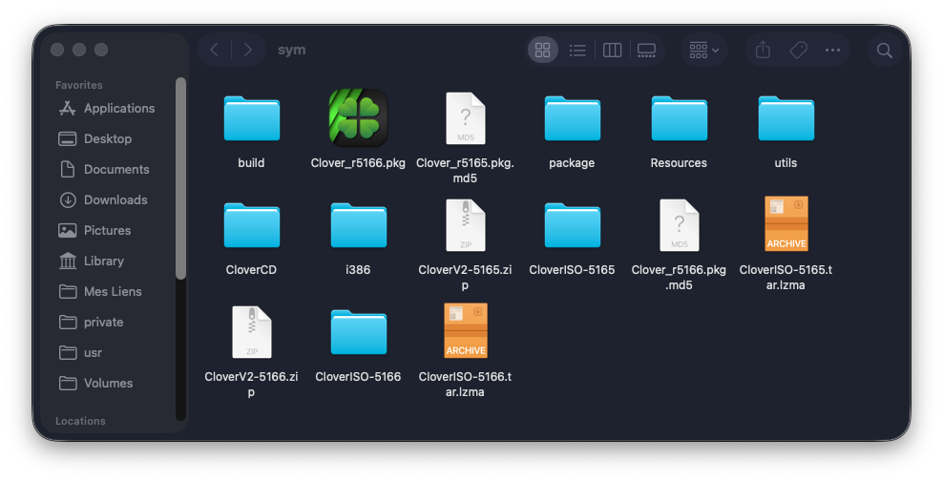Click the sidebar vertical scrollbar

coord(180,178)
